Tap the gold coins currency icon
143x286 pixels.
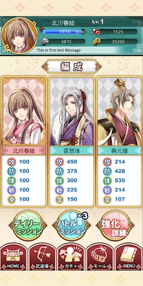tap(96, 42)
